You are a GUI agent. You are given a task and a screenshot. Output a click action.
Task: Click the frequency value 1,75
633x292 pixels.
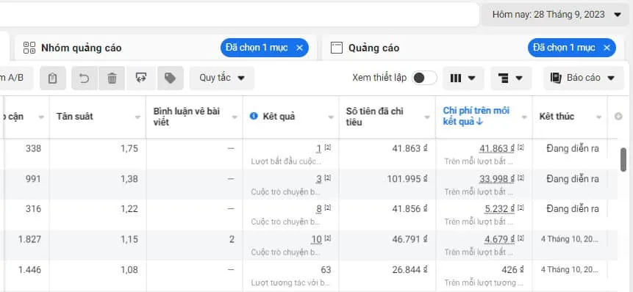pos(129,149)
